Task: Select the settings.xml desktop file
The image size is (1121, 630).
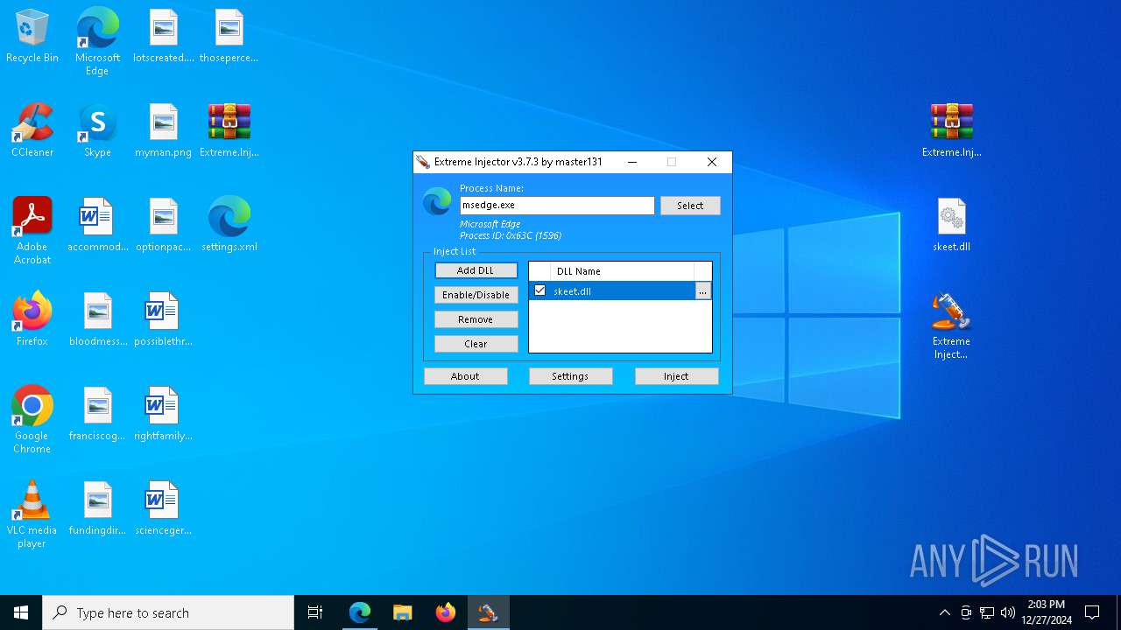Action: (x=229, y=226)
